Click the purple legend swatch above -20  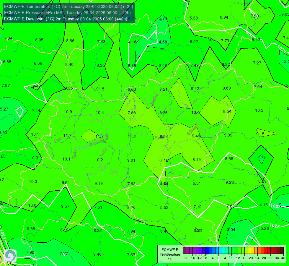tap(185, 251)
